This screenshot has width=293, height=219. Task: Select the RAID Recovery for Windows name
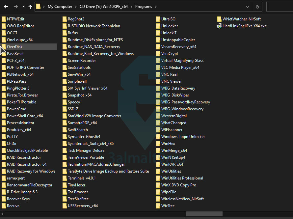click(x=31, y=171)
